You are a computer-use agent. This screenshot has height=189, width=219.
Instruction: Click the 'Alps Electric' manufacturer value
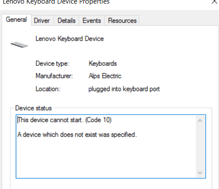tap(105, 76)
